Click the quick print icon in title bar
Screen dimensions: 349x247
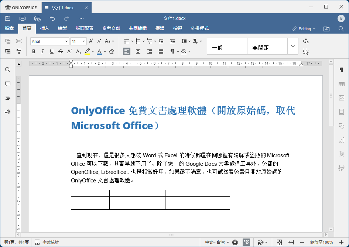click(x=37, y=18)
